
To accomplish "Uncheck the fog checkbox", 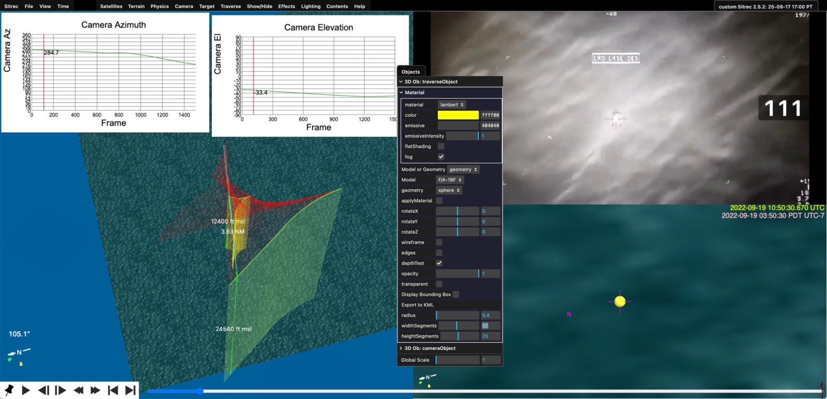I will tap(441, 157).
